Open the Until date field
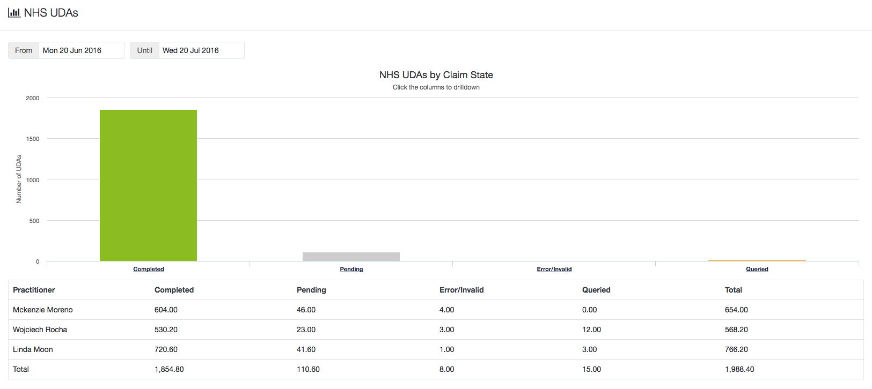Image resolution: width=872 pixels, height=389 pixels. pyautogui.click(x=201, y=50)
